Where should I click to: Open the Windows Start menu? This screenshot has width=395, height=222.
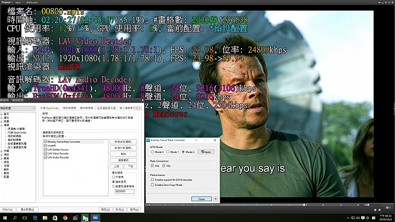click(4, 218)
